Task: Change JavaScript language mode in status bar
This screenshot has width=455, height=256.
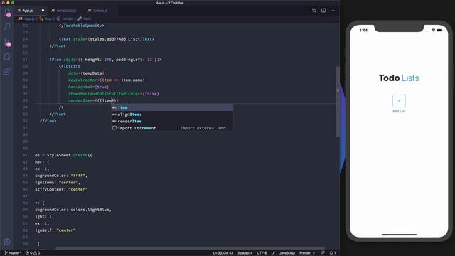Action: click(287, 253)
